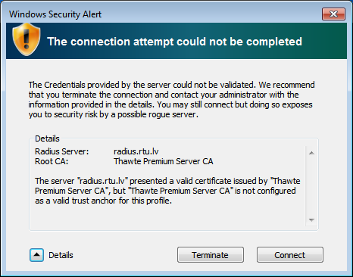Collapse details using the arrow toggle button
The width and height of the screenshot is (353, 277).
(x=36, y=255)
